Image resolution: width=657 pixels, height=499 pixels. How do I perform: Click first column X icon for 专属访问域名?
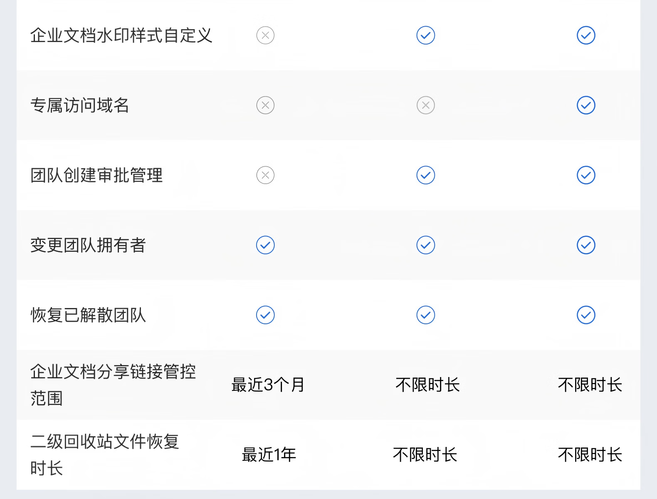[265, 105]
